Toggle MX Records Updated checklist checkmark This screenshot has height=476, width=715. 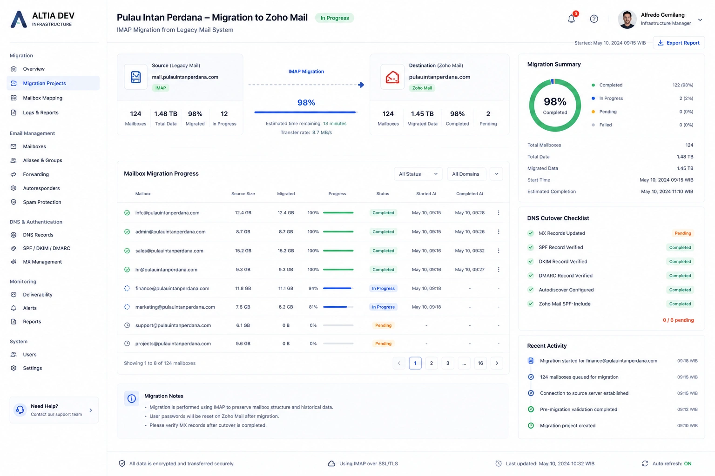(530, 233)
